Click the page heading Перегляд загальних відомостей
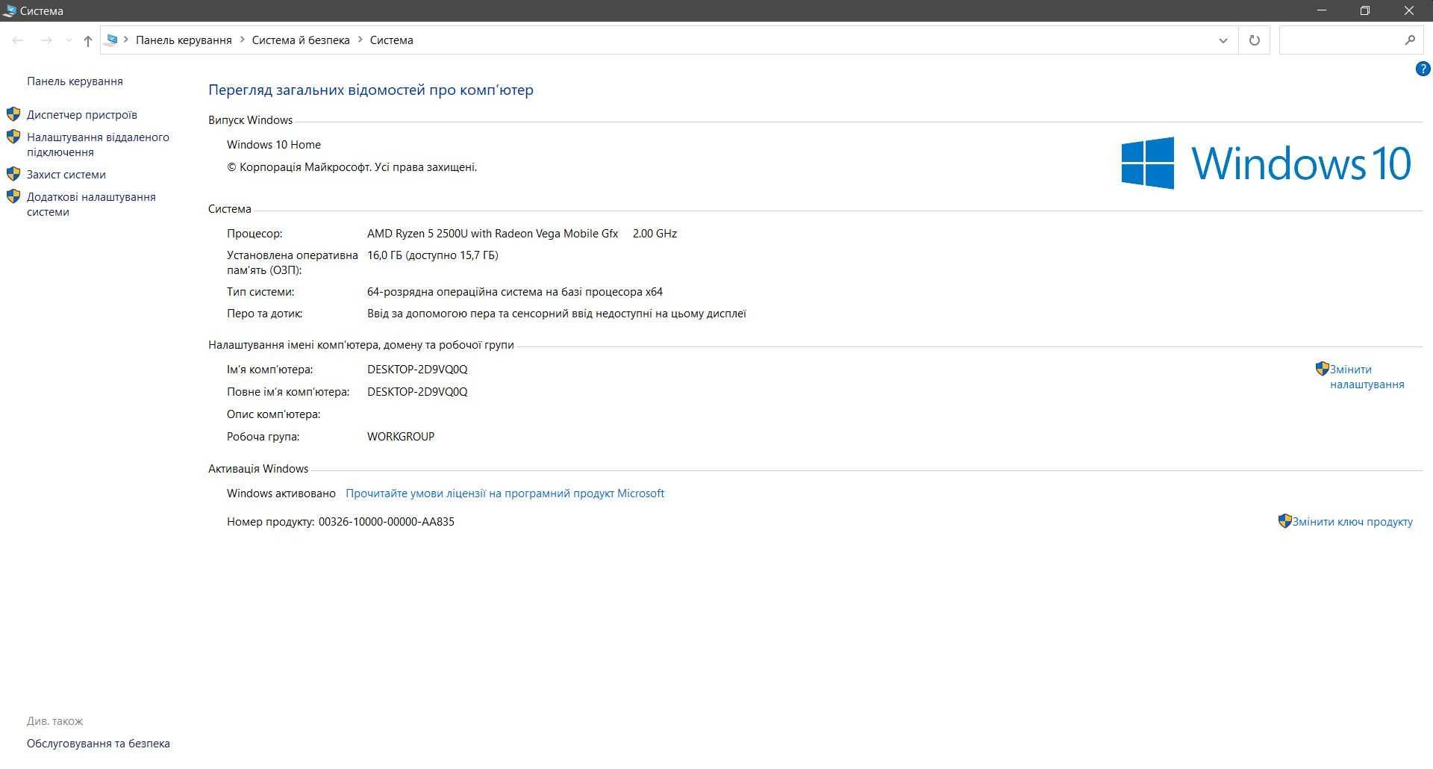This screenshot has height=769, width=1433. [x=371, y=90]
